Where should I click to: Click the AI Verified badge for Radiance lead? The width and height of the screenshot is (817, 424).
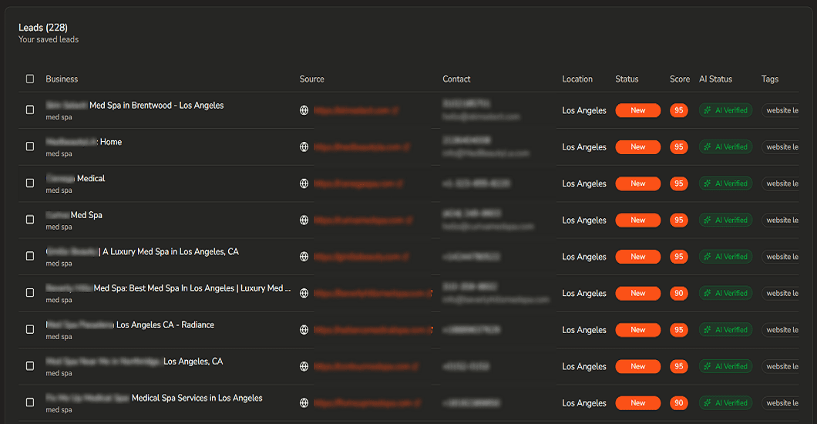pos(725,330)
